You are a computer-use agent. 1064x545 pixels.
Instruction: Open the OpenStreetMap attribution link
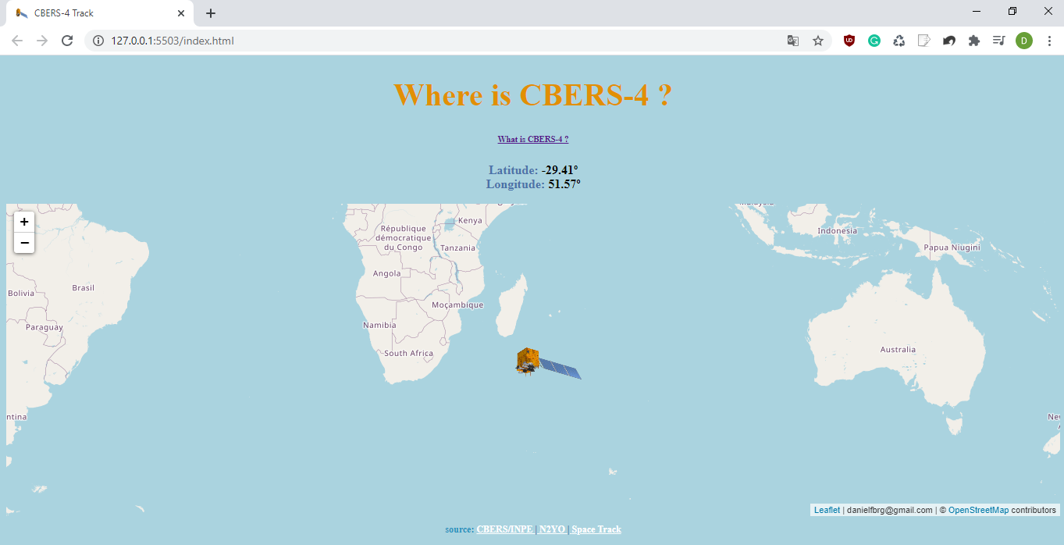pos(978,510)
